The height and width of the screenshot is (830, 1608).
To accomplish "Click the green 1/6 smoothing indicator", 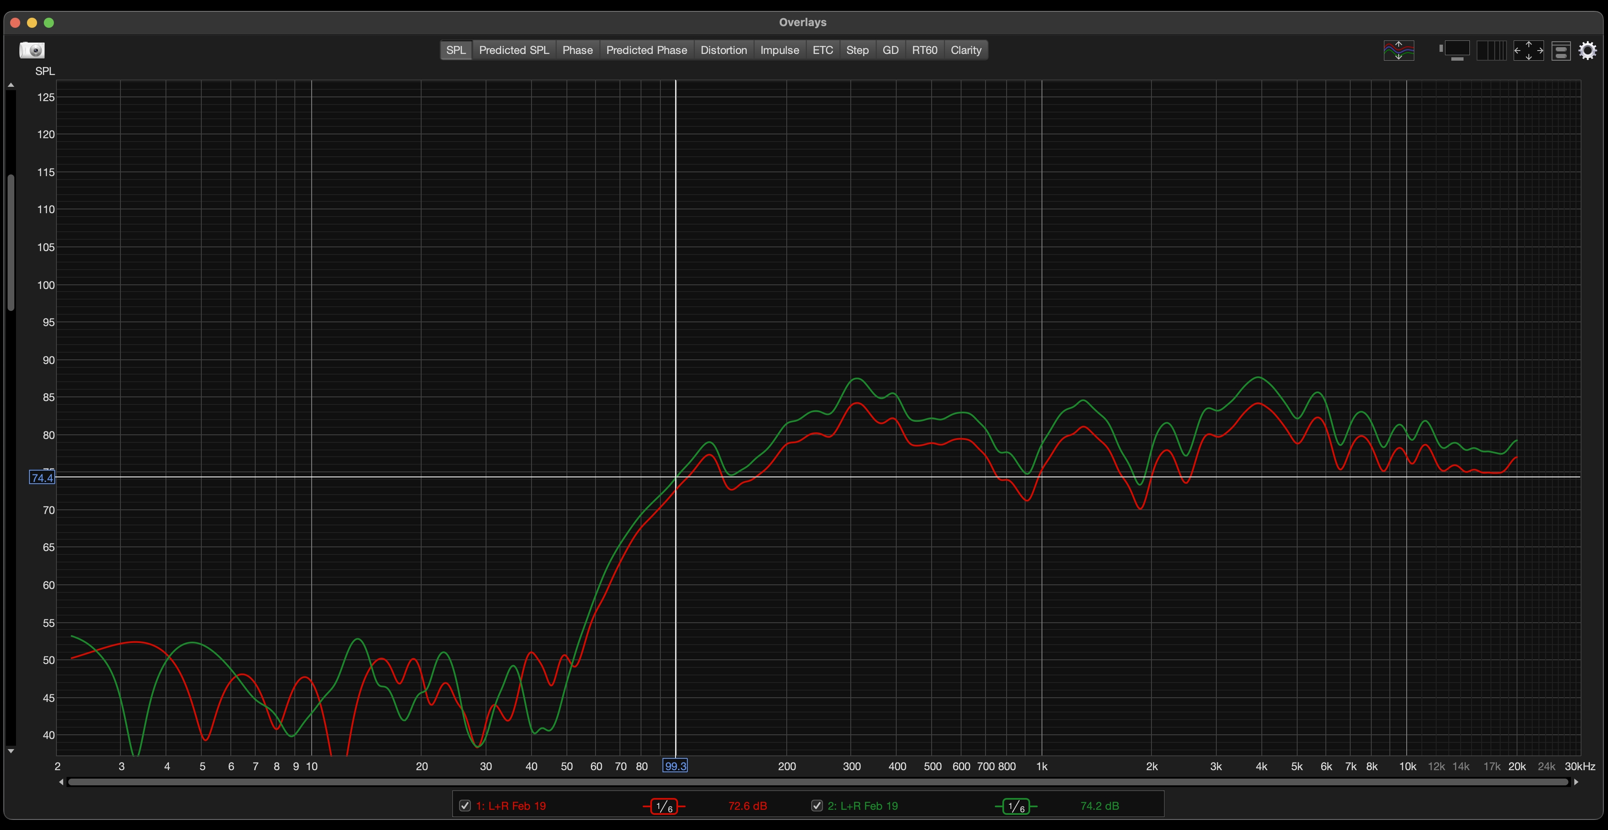I will pyautogui.click(x=1015, y=806).
